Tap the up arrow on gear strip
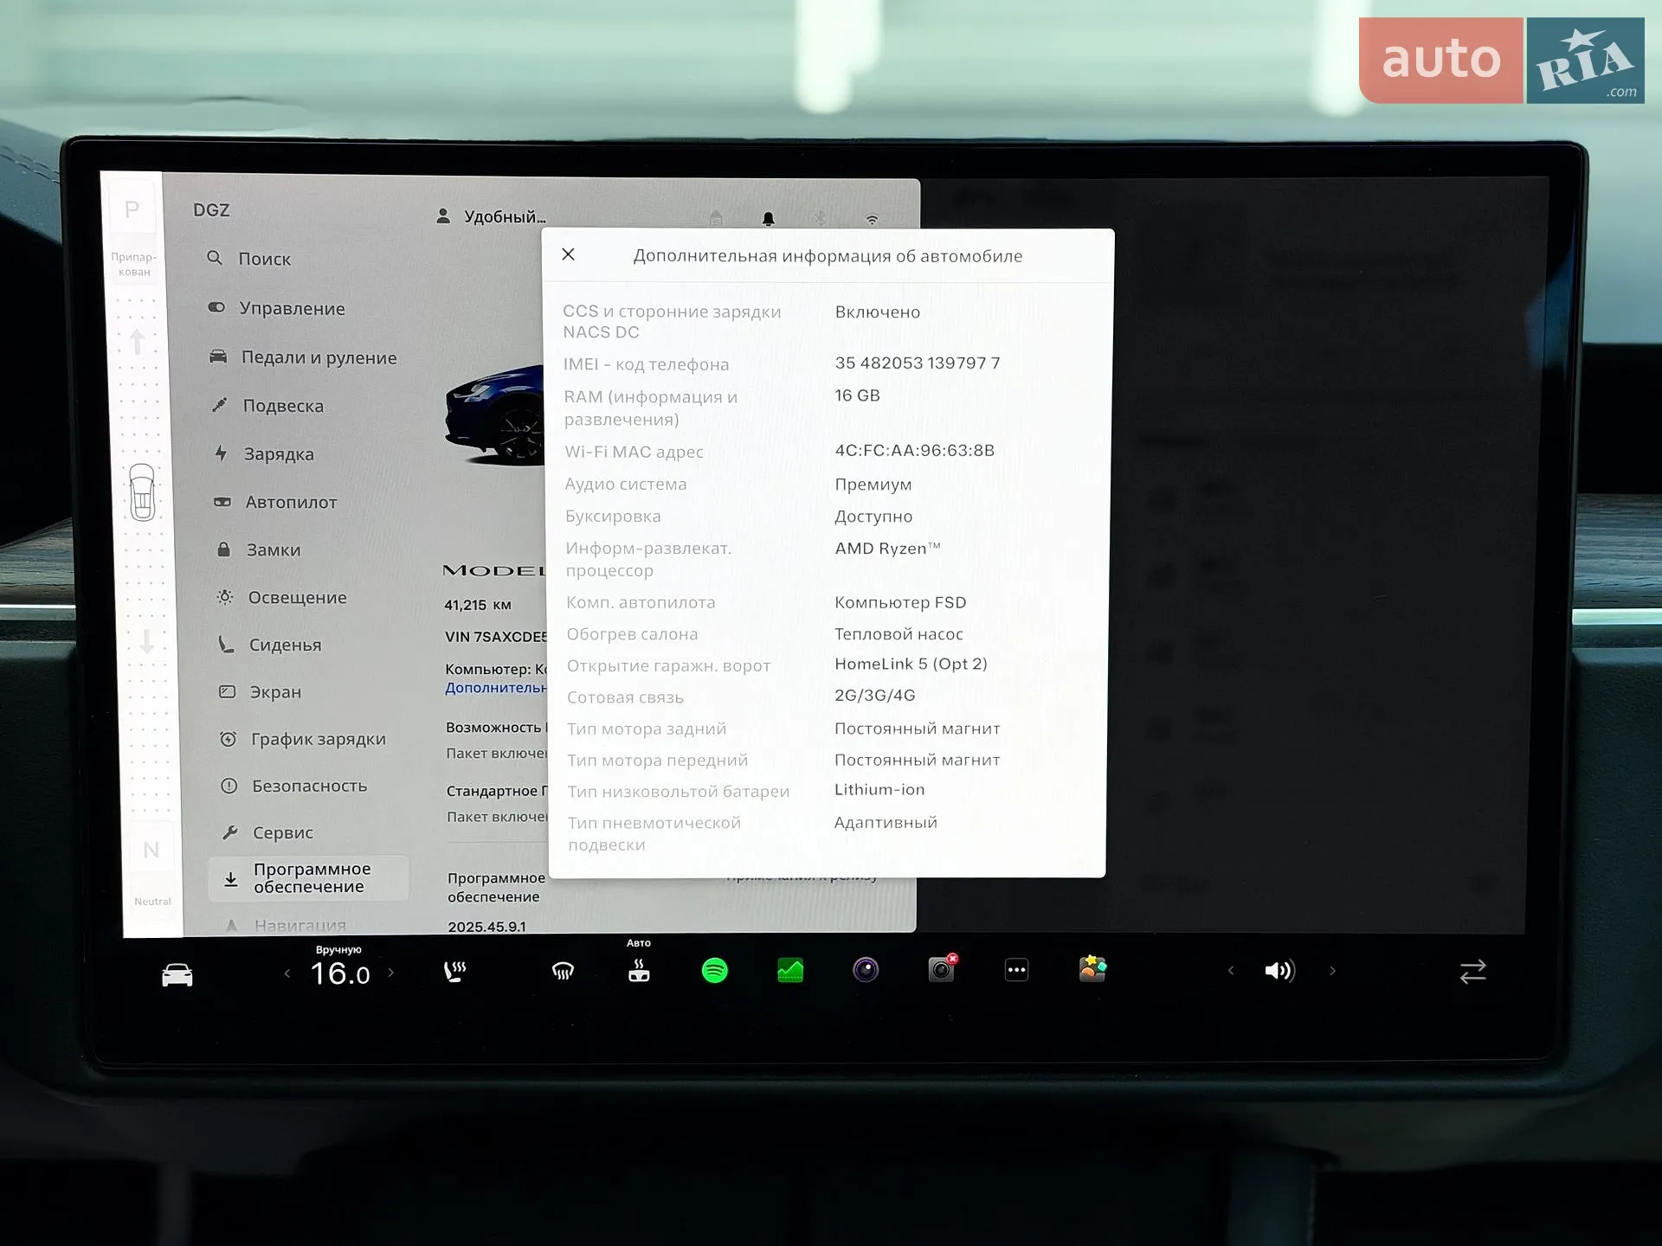 point(137,343)
